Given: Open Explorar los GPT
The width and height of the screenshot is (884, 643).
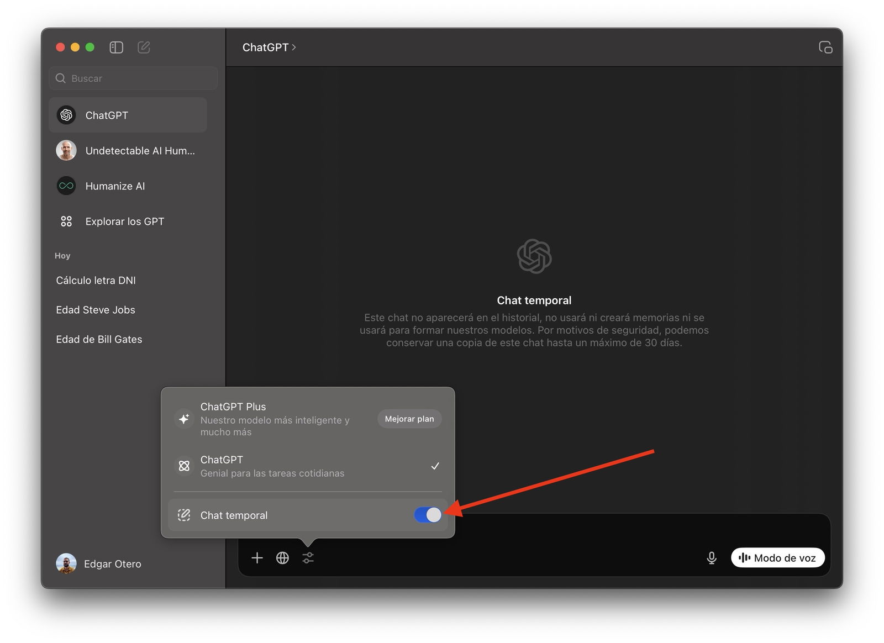Looking at the screenshot, I should click(x=128, y=221).
